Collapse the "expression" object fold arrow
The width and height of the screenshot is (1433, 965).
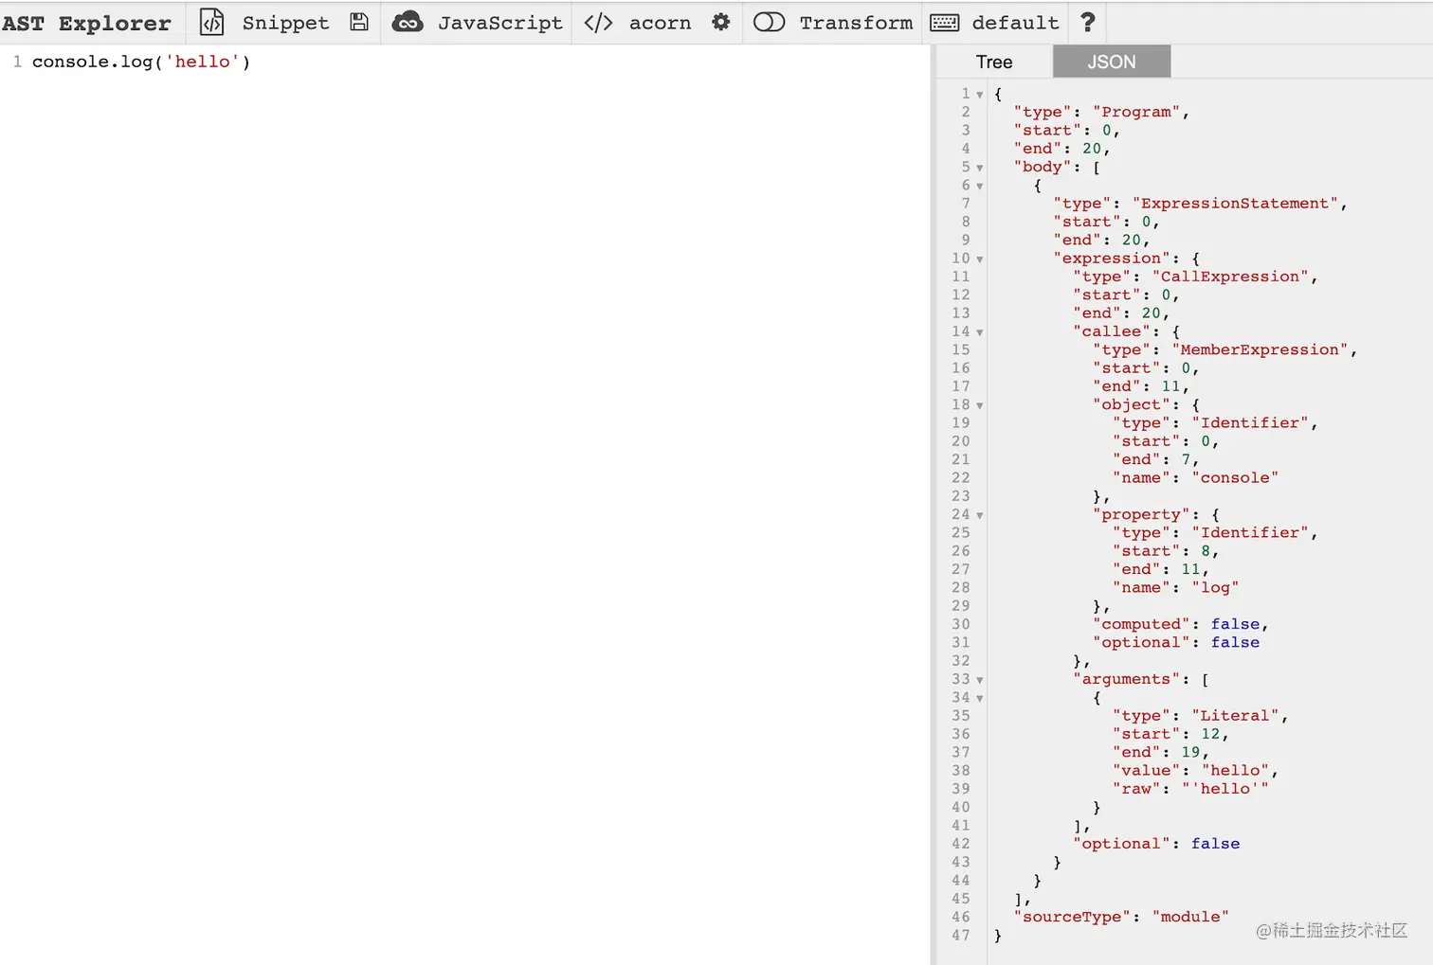point(980,259)
